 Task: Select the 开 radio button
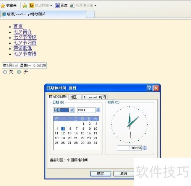(x=19, y=72)
